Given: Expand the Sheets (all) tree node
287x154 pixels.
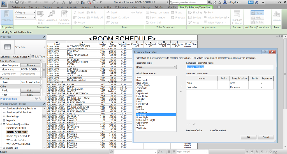Looking at the screenshot, I should (1, 148).
